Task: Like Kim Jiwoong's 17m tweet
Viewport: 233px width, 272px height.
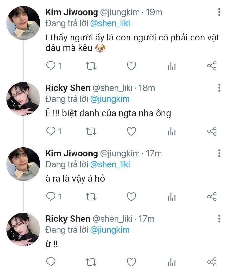Action: pyautogui.click(x=131, y=197)
